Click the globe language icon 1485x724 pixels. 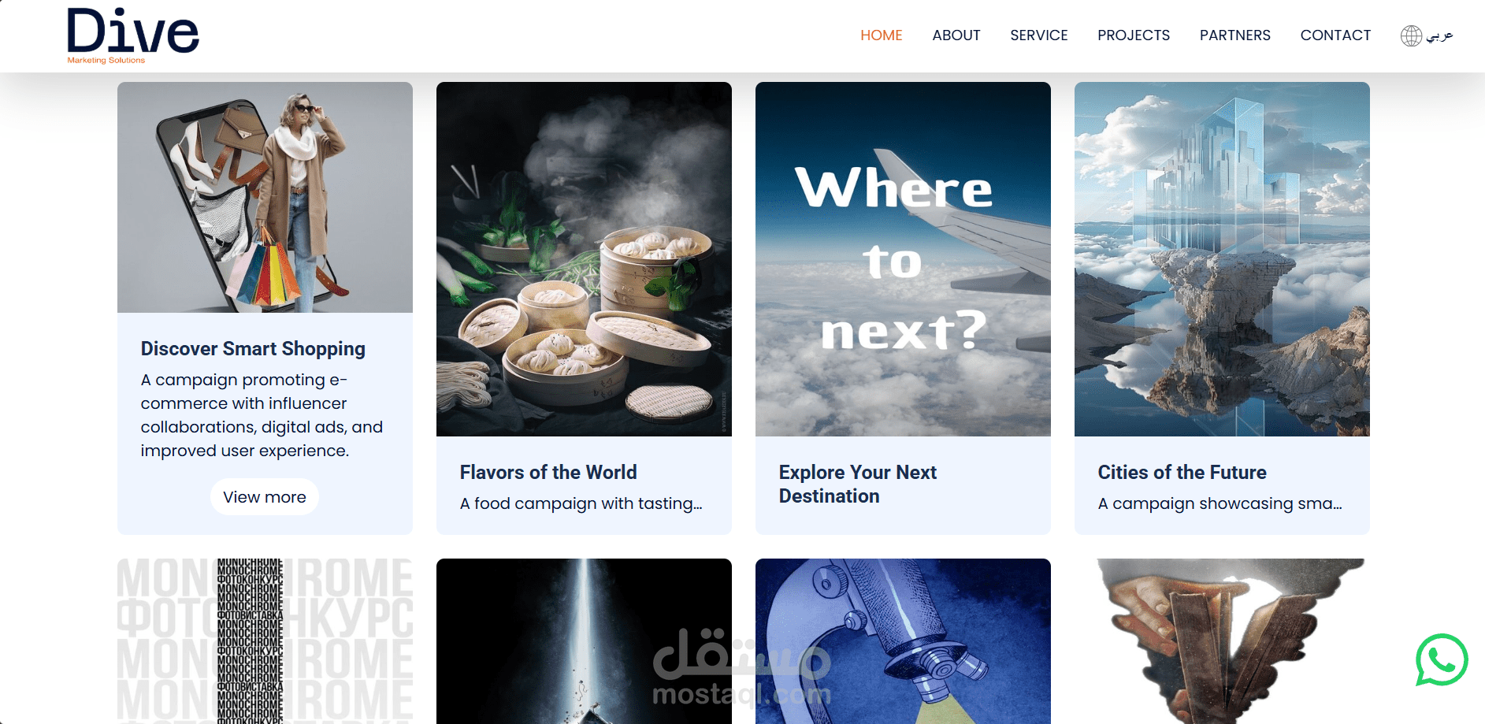pyautogui.click(x=1411, y=35)
